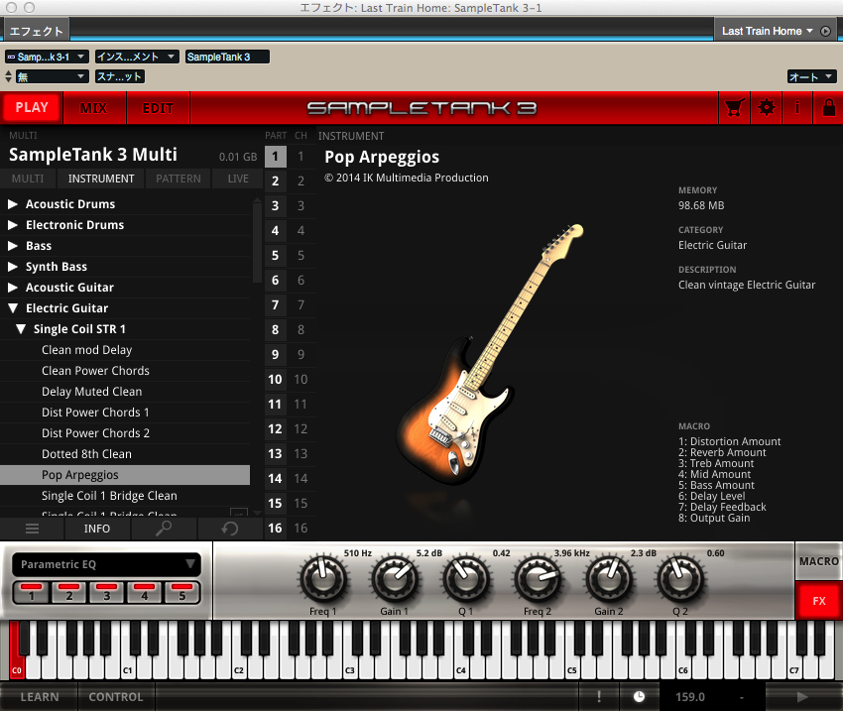This screenshot has width=843, height=711.
Task: Click the magnifier search icon
Action: pos(164,529)
